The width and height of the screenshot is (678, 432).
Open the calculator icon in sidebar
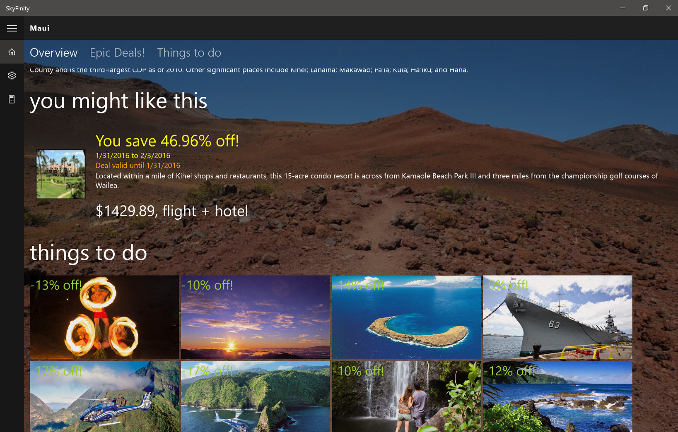[x=12, y=99]
